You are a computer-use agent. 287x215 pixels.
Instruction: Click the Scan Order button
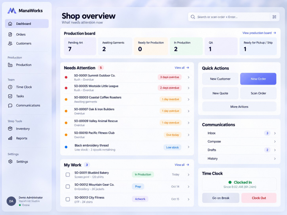[258, 93]
